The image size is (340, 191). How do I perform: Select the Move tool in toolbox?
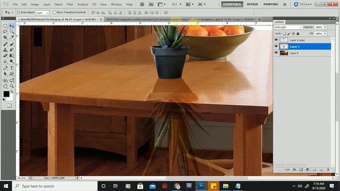[12, 26]
